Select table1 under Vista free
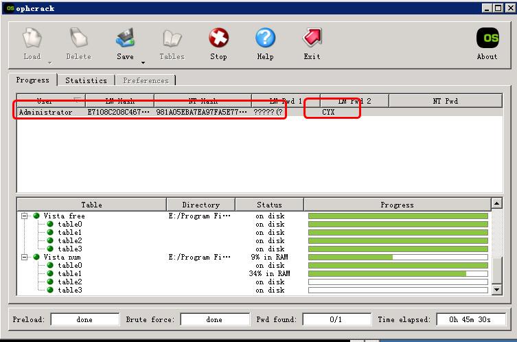 70,233
